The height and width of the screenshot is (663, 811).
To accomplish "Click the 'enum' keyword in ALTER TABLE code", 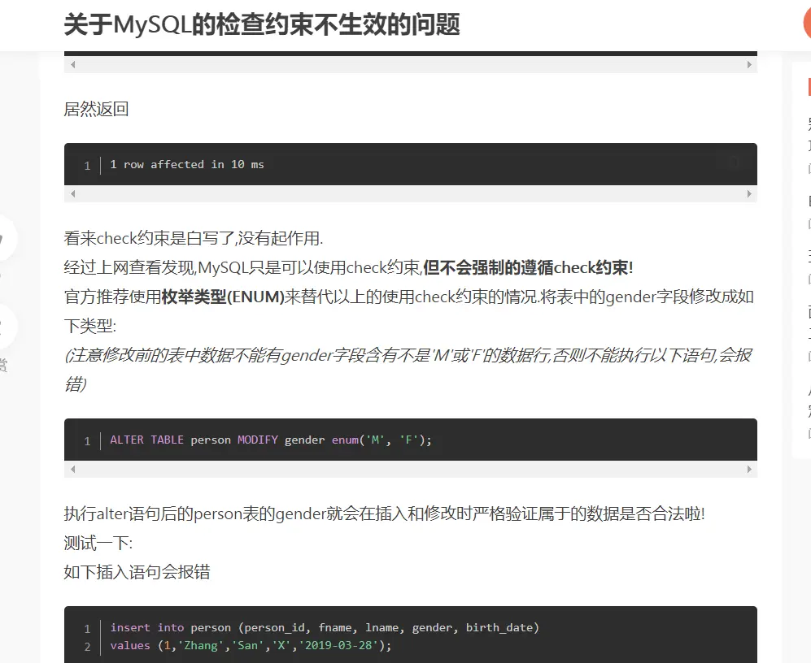I will pyautogui.click(x=345, y=440).
